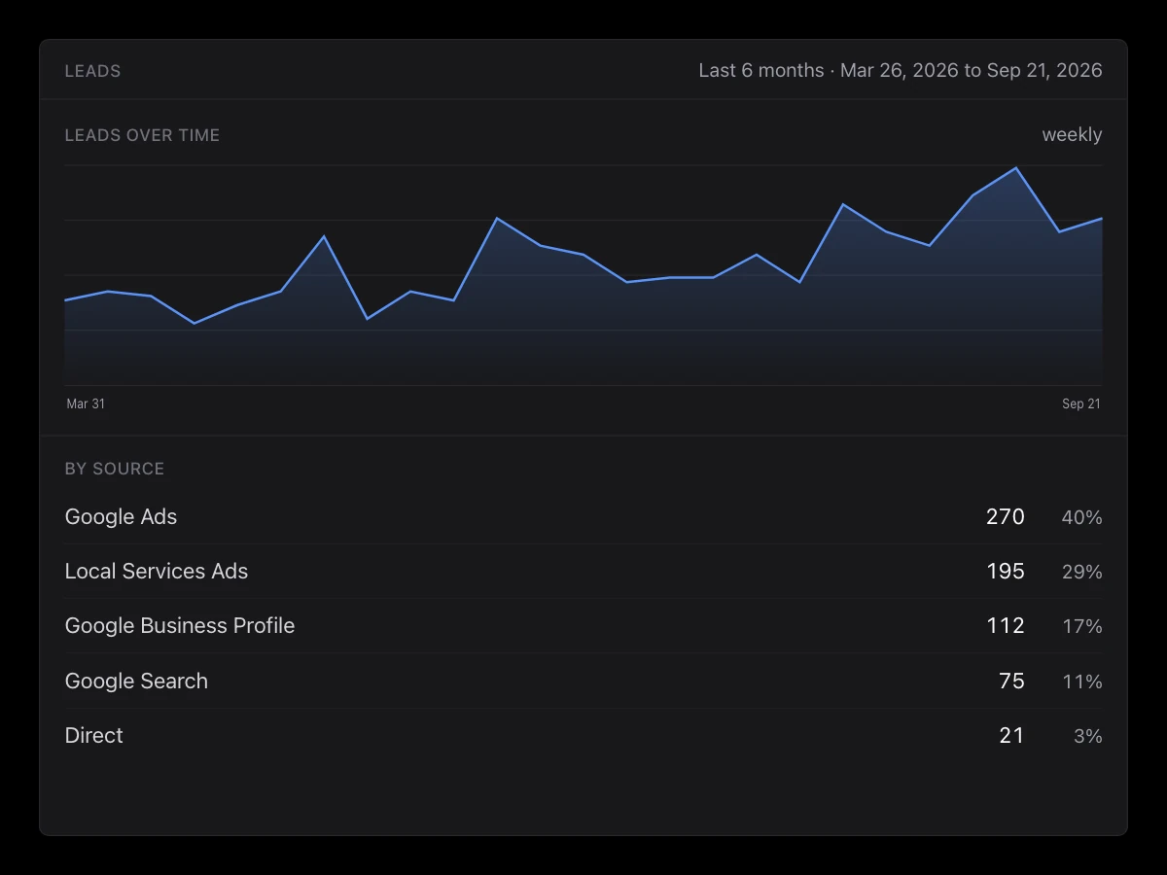Click the weekly interval label
Screen dimensions: 1167x875
pos(1072,135)
